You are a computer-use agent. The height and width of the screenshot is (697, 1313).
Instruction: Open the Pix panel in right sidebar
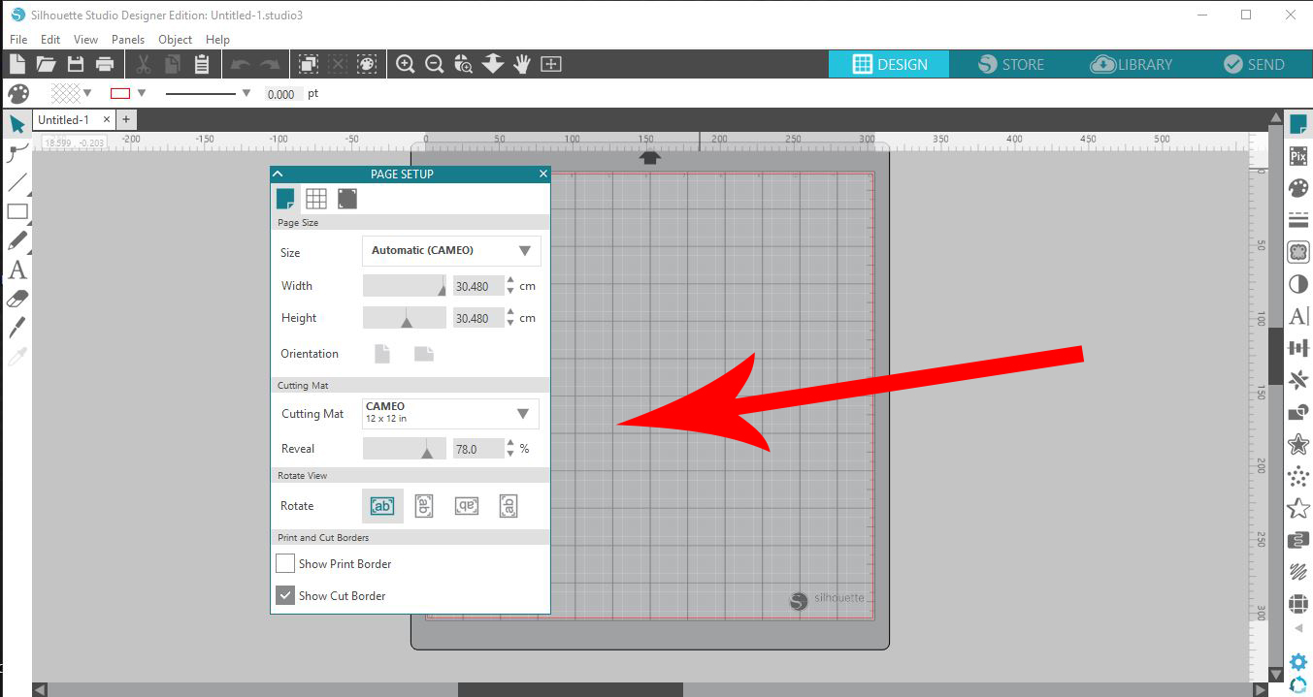1297,156
